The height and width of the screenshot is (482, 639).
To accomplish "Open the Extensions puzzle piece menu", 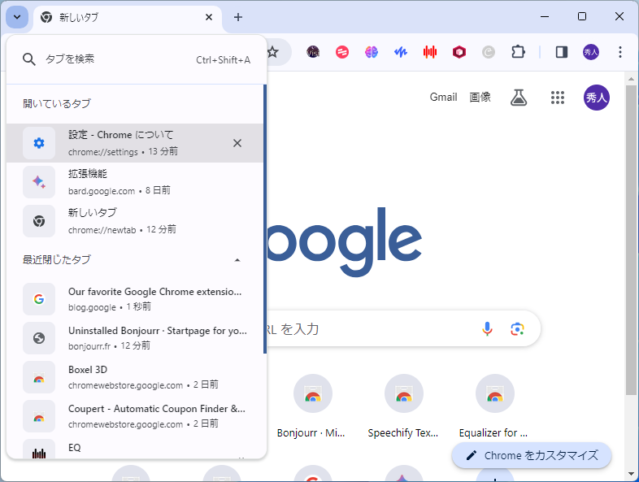I will [x=518, y=52].
